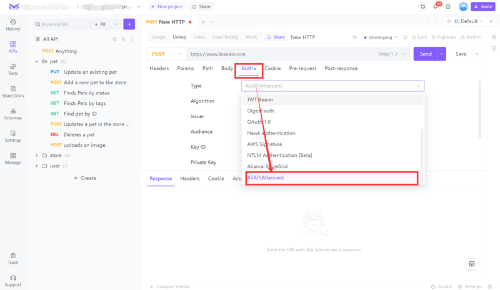Open the Default environment dropdown
Viewport: 500px width, 290px height.
point(469,21)
